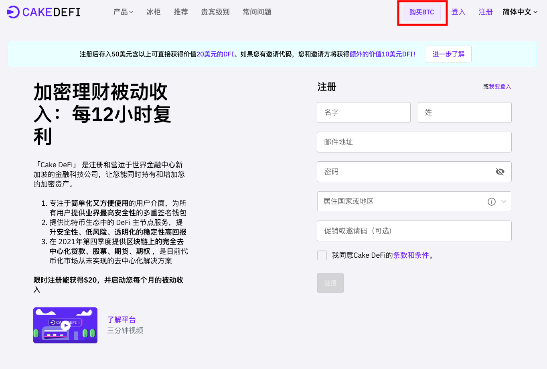Viewport: 547px width, 369px height.
Task: Focus the 名字 input field
Action: [x=364, y=112]
